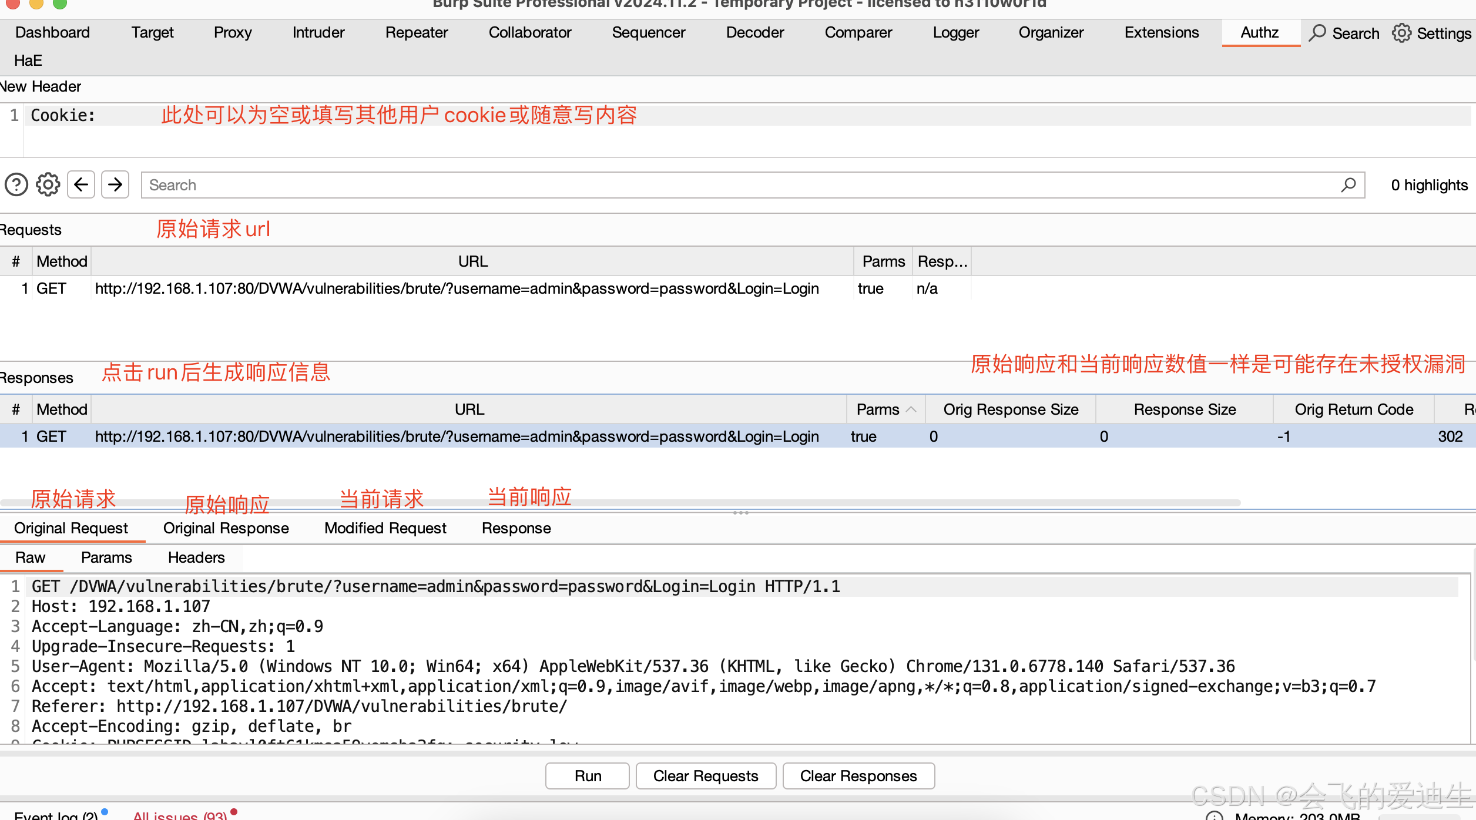Select the Headers view tab
The width and height of the screenshot is (1476, 820).
coord(196,557)
